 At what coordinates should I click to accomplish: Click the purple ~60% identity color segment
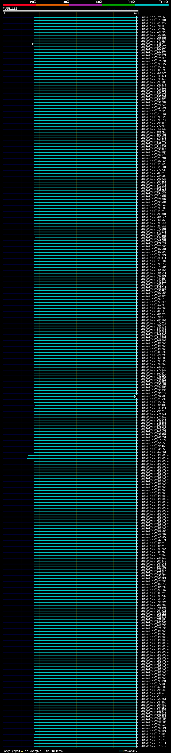point(86,5)
